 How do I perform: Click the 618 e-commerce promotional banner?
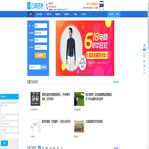pyautogui.click(x=85, y=48)
